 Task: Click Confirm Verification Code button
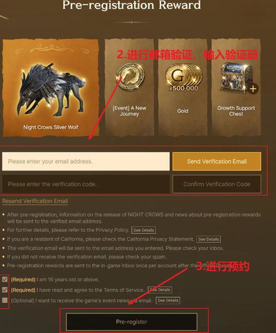[217, 184]
